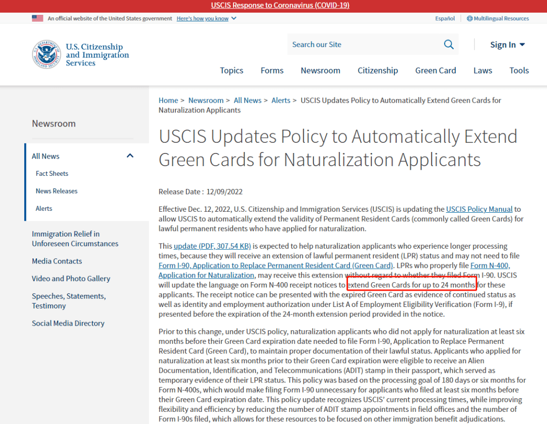Switch site language to Español
The height and width of the screenshot is (424, 547).
click(x=445, y=19)
